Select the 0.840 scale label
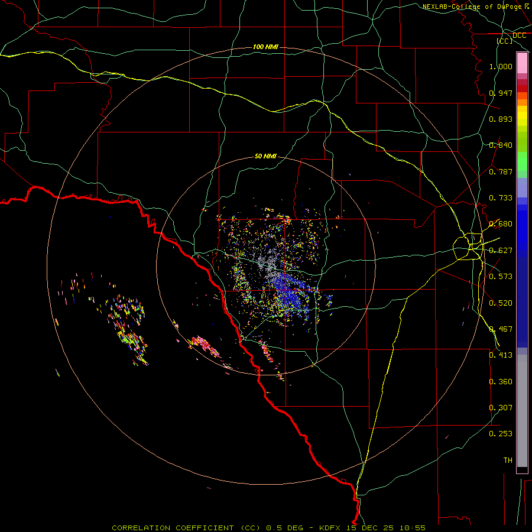This screenshot has height=532, width=532. click(x=501, y=145)
